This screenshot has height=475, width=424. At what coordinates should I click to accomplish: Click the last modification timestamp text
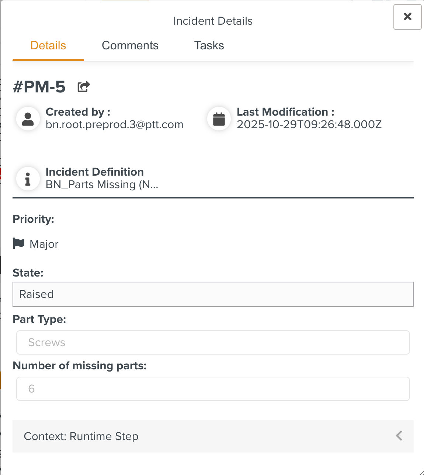(x=309, y=125)
